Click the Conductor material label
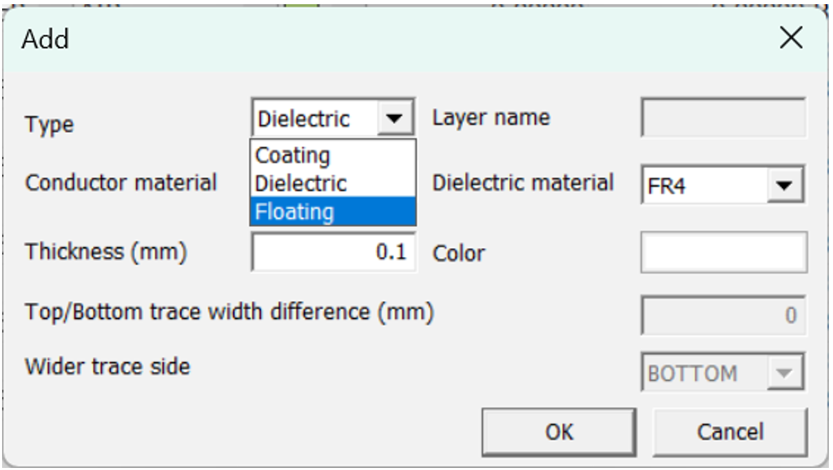This screenshot has width=833, height=470. [x=121, y=183]
